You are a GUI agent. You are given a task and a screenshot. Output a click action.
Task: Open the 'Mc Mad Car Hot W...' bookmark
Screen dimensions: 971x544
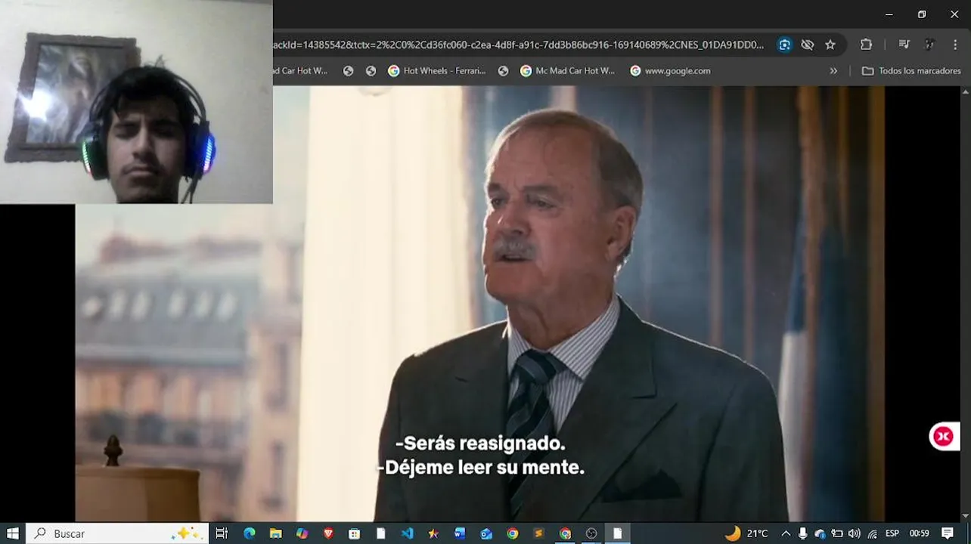pos(567,71)
